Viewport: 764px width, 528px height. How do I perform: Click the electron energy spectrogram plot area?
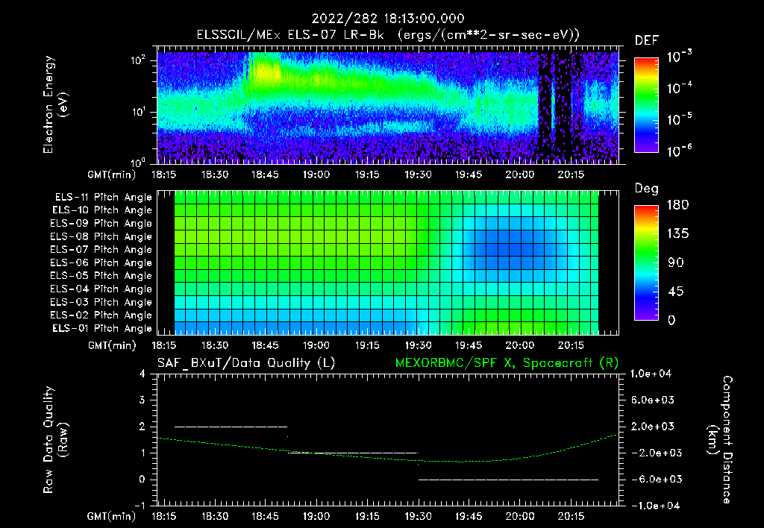[x=388, y=107]
